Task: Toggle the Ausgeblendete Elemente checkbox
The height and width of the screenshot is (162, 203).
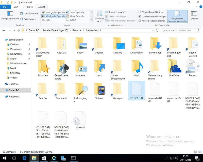Action: (x=140, y=21)
